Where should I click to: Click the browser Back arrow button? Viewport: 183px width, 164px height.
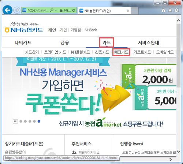pos(7,10)
